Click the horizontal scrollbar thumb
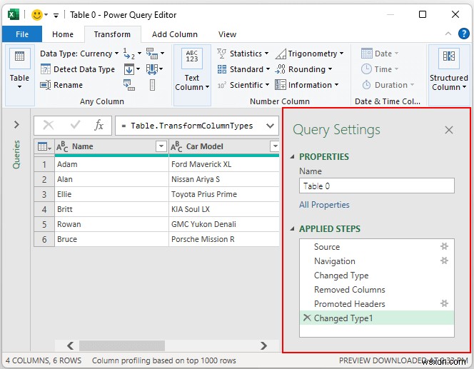474x369 pixels. (122, 345)
